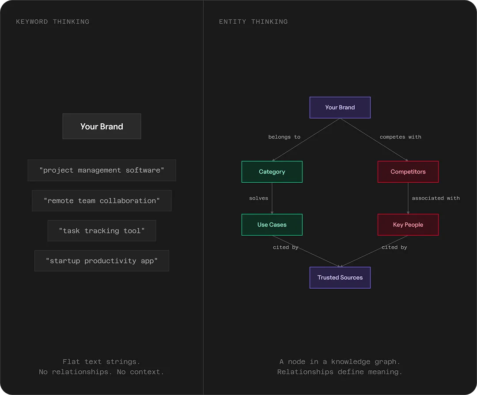Click the red Key People node
Image resolution: width=477 pixels, height=395 pixels.
coord(408,225)
